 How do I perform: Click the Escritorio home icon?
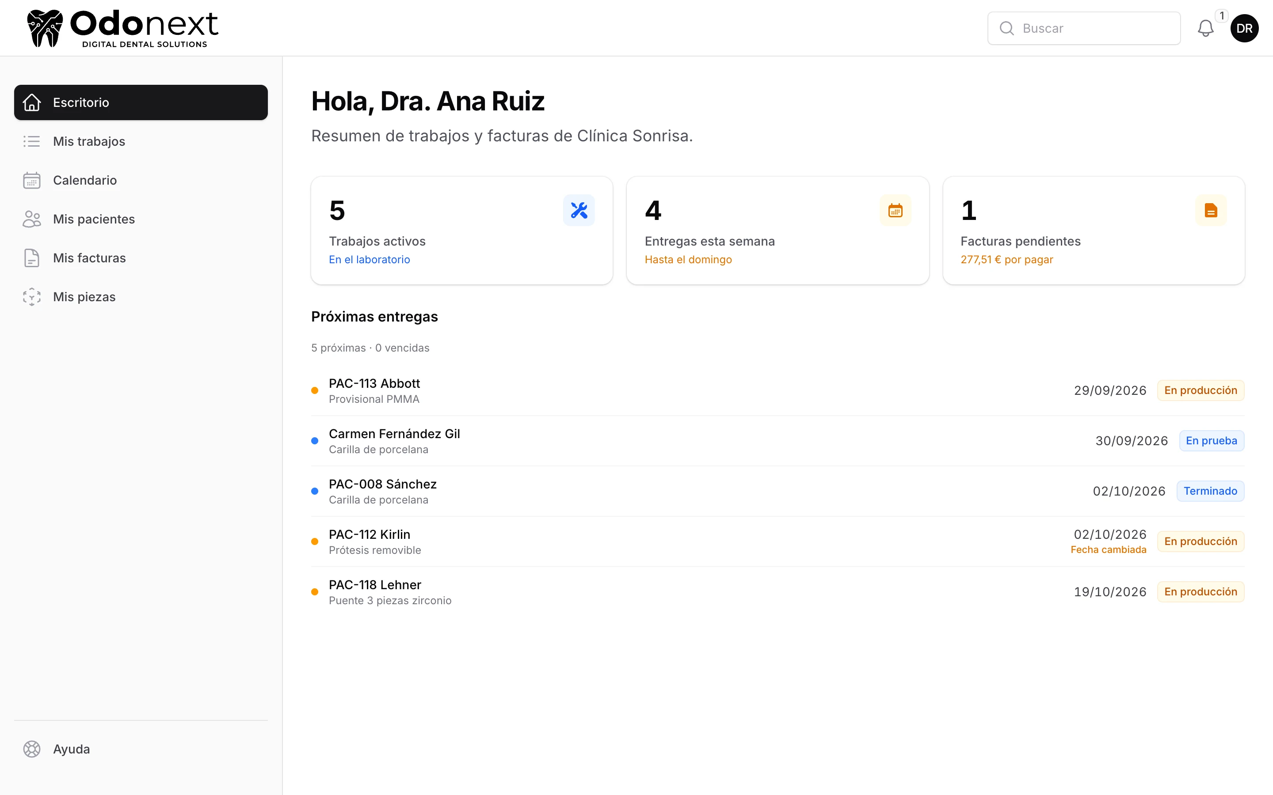pyautogui.click(x=31, y=102)
